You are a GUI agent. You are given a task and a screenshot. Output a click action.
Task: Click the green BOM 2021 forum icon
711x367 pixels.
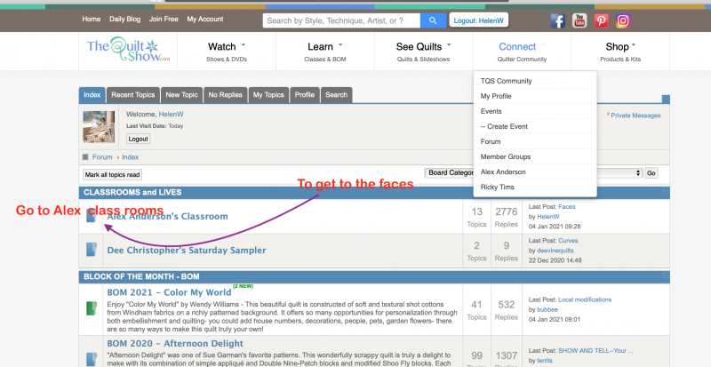(91, 307)
